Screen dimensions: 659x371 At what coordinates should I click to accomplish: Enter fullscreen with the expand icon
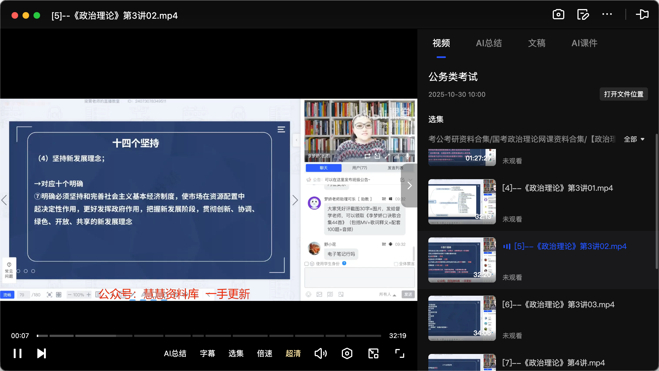(x=399, y=353)
